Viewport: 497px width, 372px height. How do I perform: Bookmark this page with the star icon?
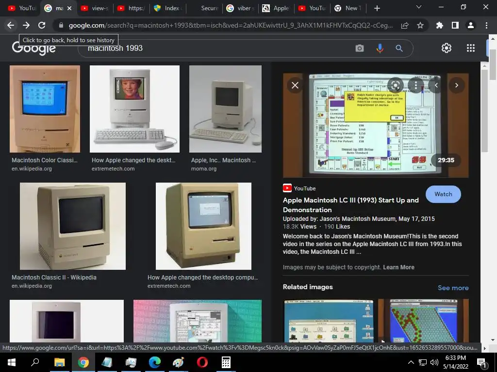click(x=420, y=25)
